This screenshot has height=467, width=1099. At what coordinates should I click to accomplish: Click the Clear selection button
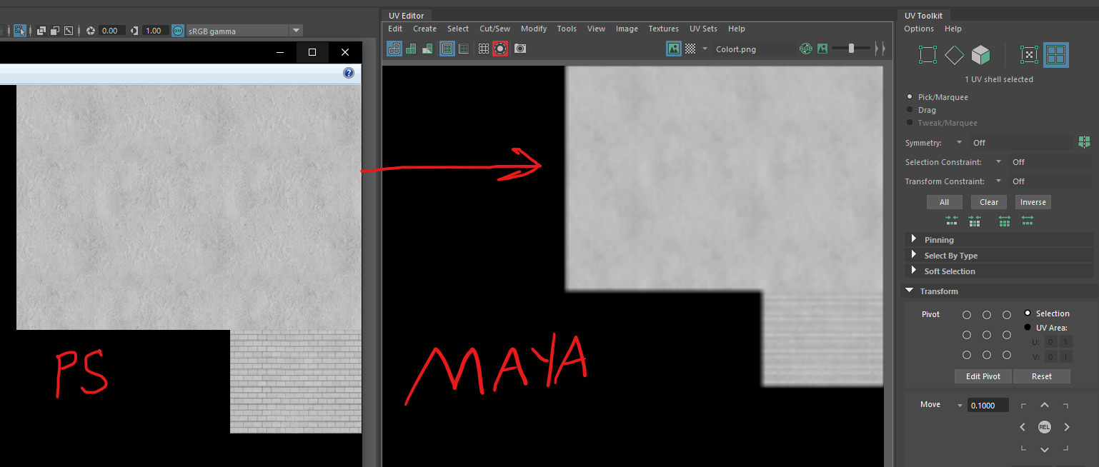click(x=989, y=202)
